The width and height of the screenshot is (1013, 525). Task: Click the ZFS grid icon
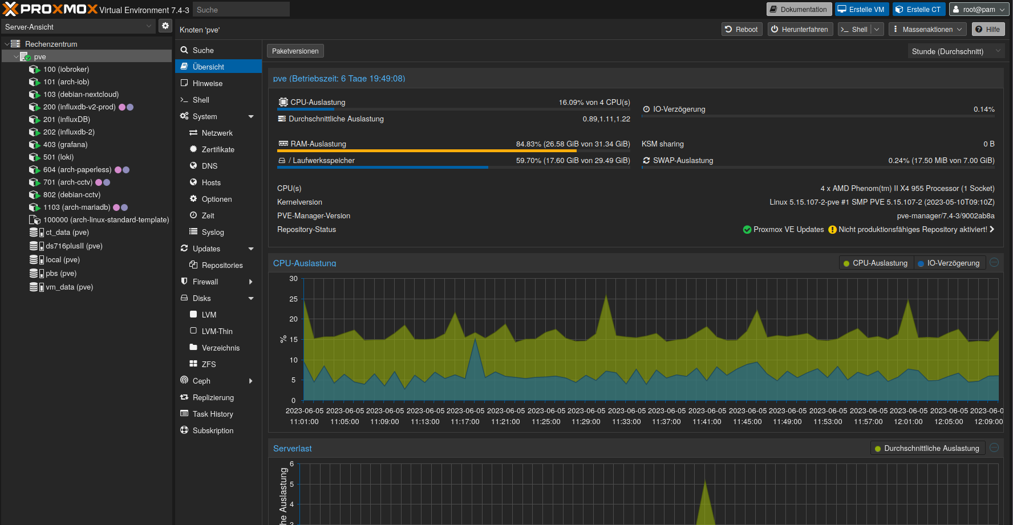(193, 364)
